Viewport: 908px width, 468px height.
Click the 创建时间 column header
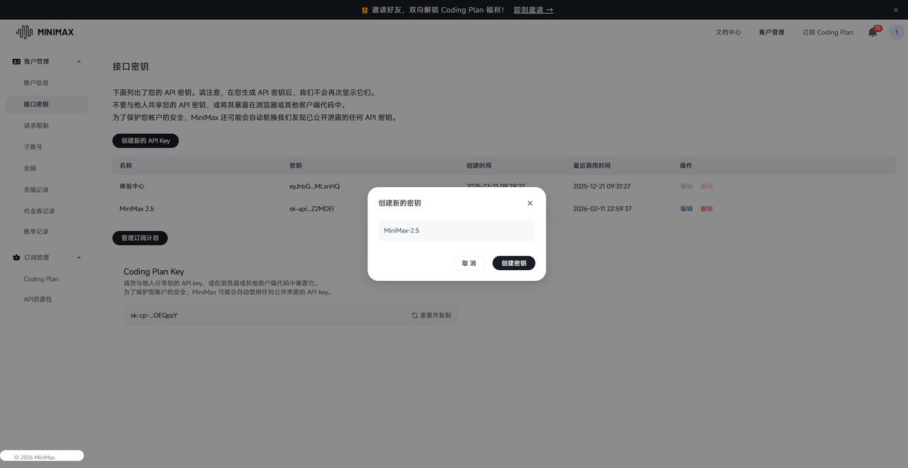click(479, 165)
